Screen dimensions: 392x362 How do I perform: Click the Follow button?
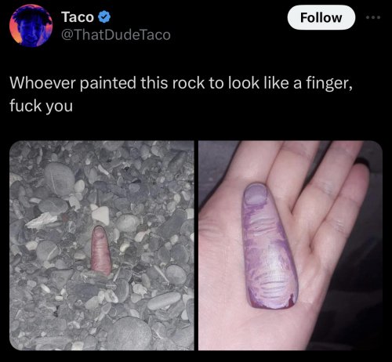coord(321,17)
